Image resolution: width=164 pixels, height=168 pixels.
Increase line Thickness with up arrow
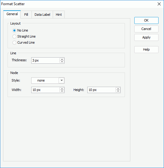coord(62,59)
